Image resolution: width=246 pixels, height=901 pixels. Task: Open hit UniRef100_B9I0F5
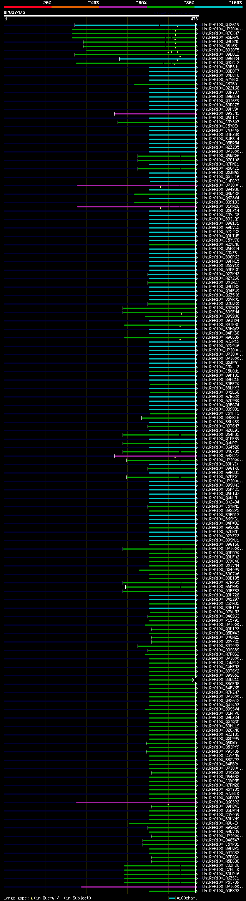coord(221,50)
